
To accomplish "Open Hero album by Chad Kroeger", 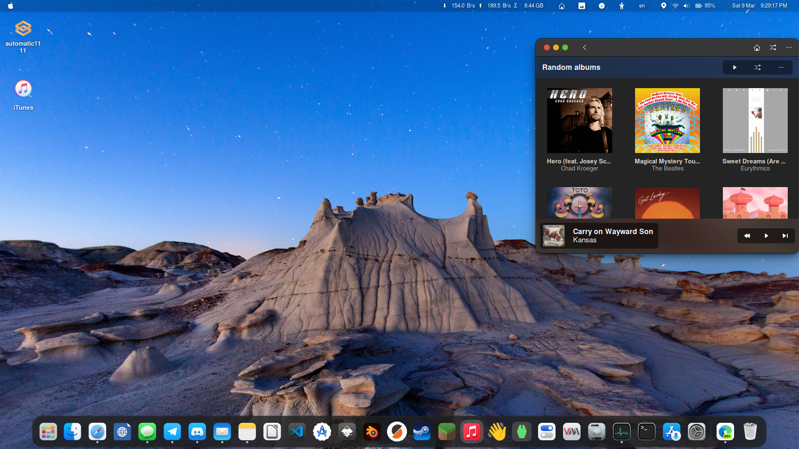I will [579, 121].
